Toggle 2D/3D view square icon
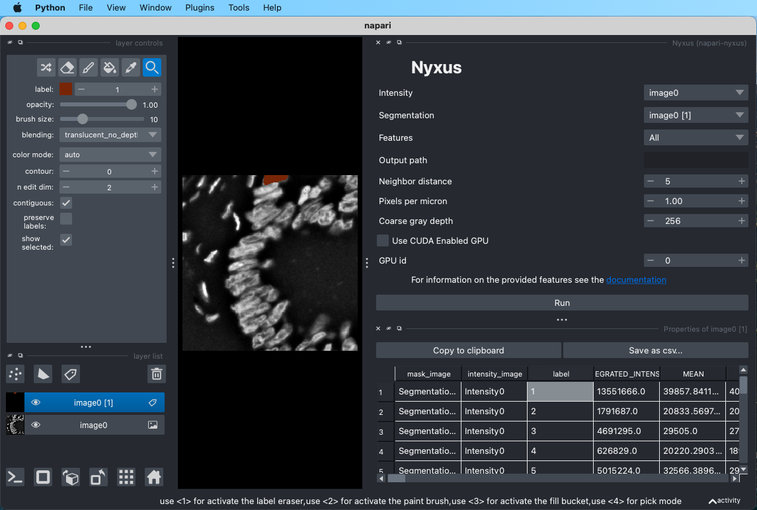This screenshot has width=757, height=510. (x=43, y=477)
